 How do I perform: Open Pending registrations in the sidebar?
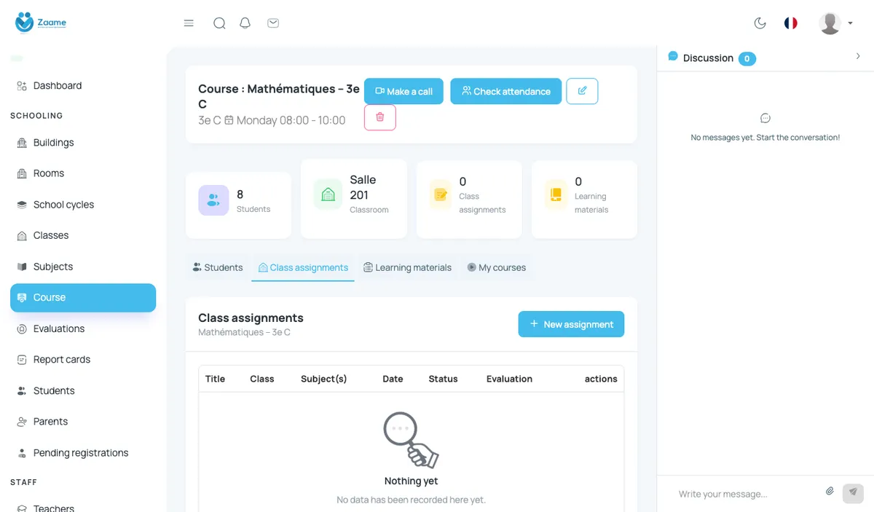(83, 452)
